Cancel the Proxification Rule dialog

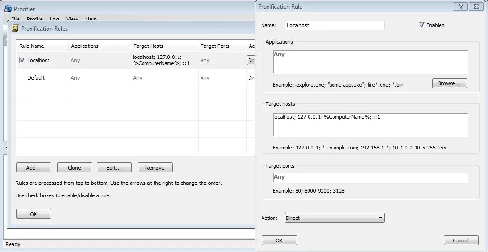[461, 240]
